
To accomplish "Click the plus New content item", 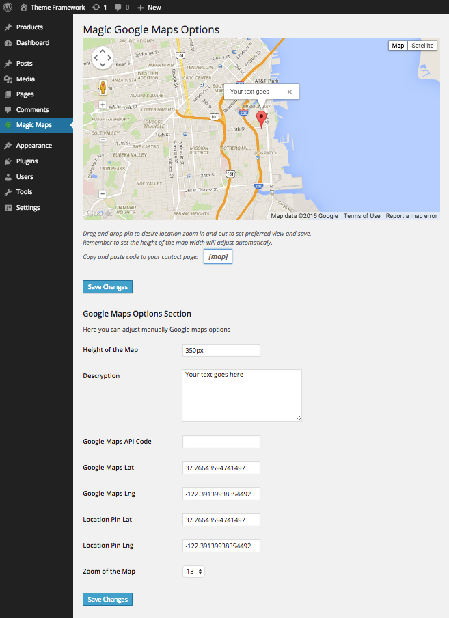I will coord(149,7).
